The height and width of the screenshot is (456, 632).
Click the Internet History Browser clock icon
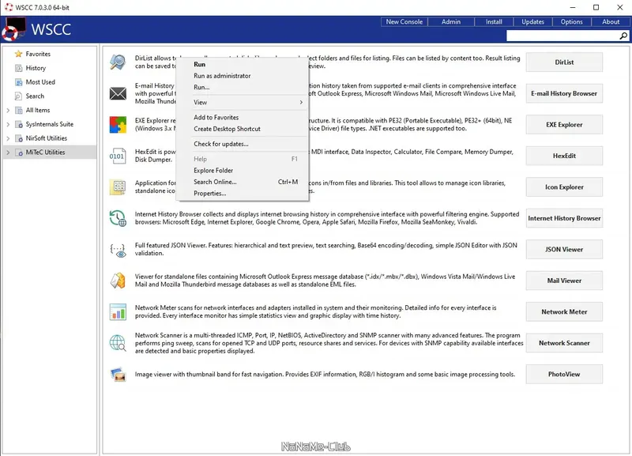(118, 218)
